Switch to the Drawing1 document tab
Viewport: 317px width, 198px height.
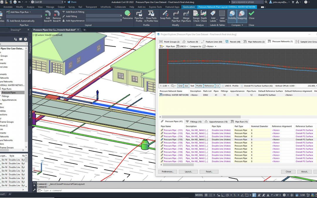click(16, 30)
